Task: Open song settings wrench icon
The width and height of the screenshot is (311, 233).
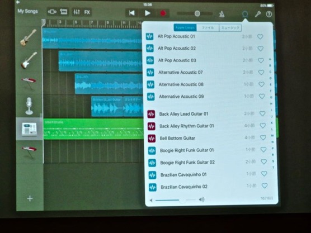Action: pos(258,14)
